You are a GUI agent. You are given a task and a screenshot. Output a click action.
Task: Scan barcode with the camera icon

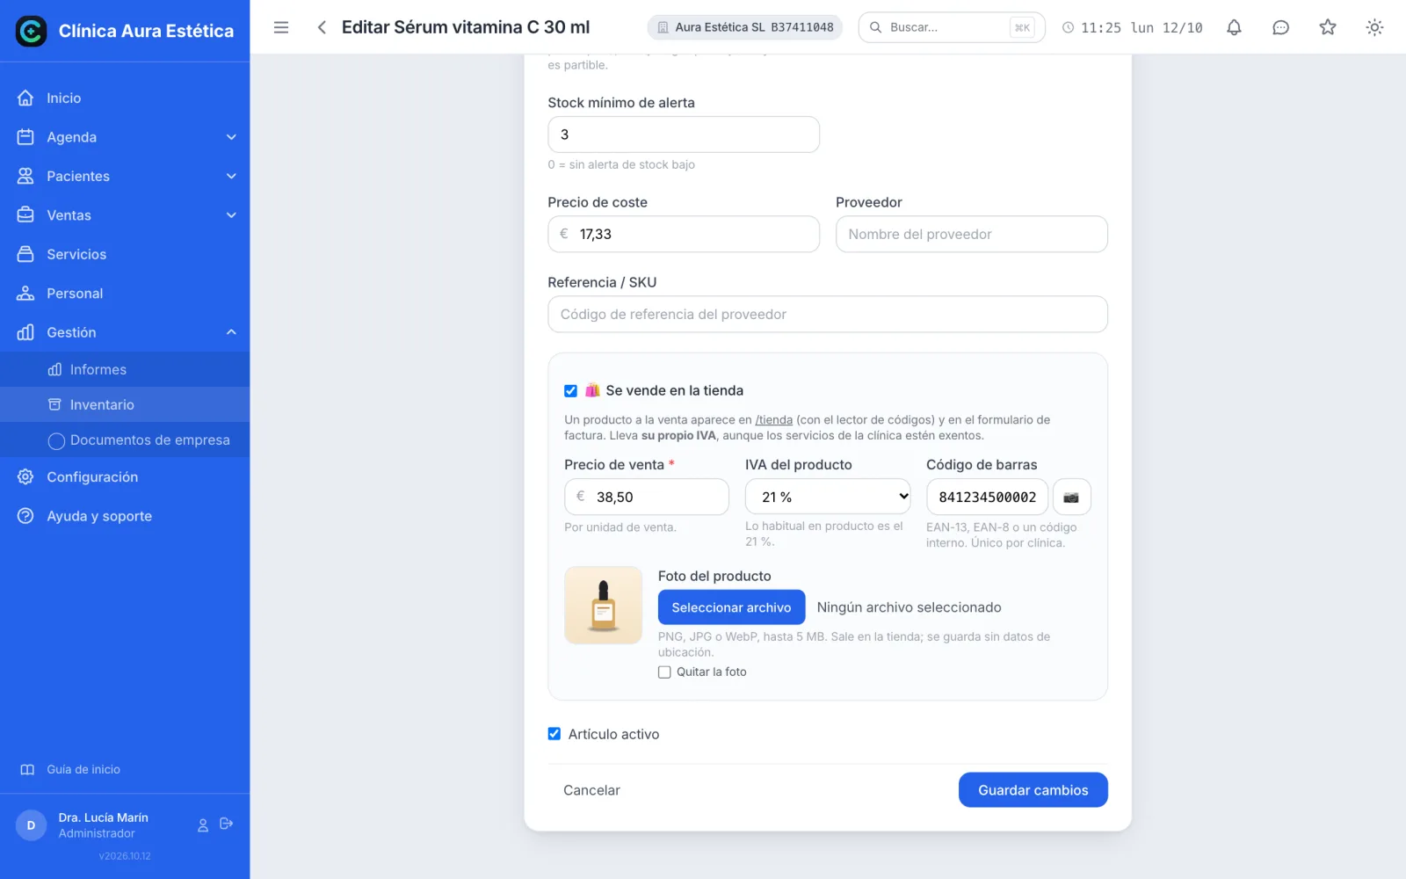[1071, 497]
